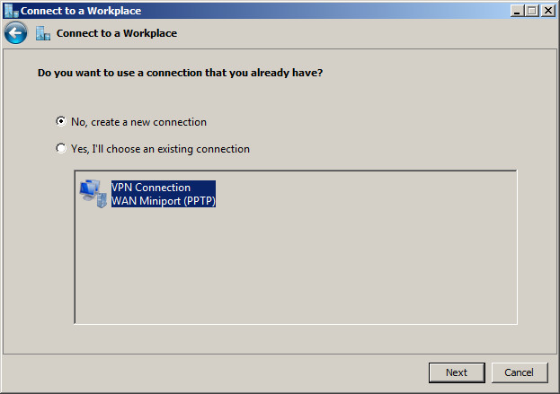Select the VPN Connection entry name

[151, 188]
